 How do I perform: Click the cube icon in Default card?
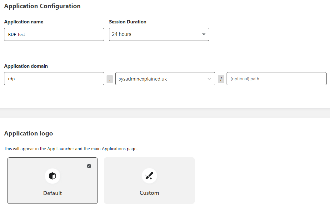point(52,176)
